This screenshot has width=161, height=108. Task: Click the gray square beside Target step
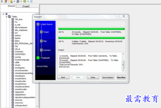pos(41,32)
